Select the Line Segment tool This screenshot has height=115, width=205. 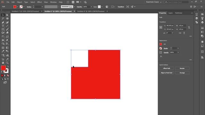[7, 26]
